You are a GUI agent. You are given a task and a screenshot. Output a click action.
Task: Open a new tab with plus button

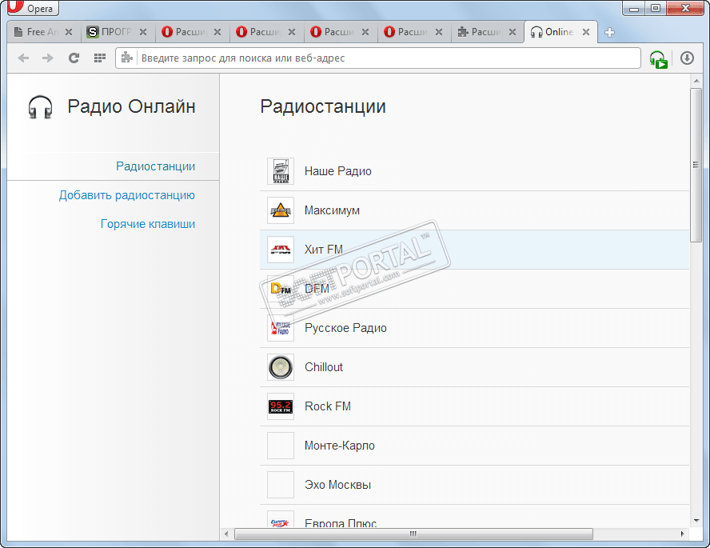pos(609,32)
